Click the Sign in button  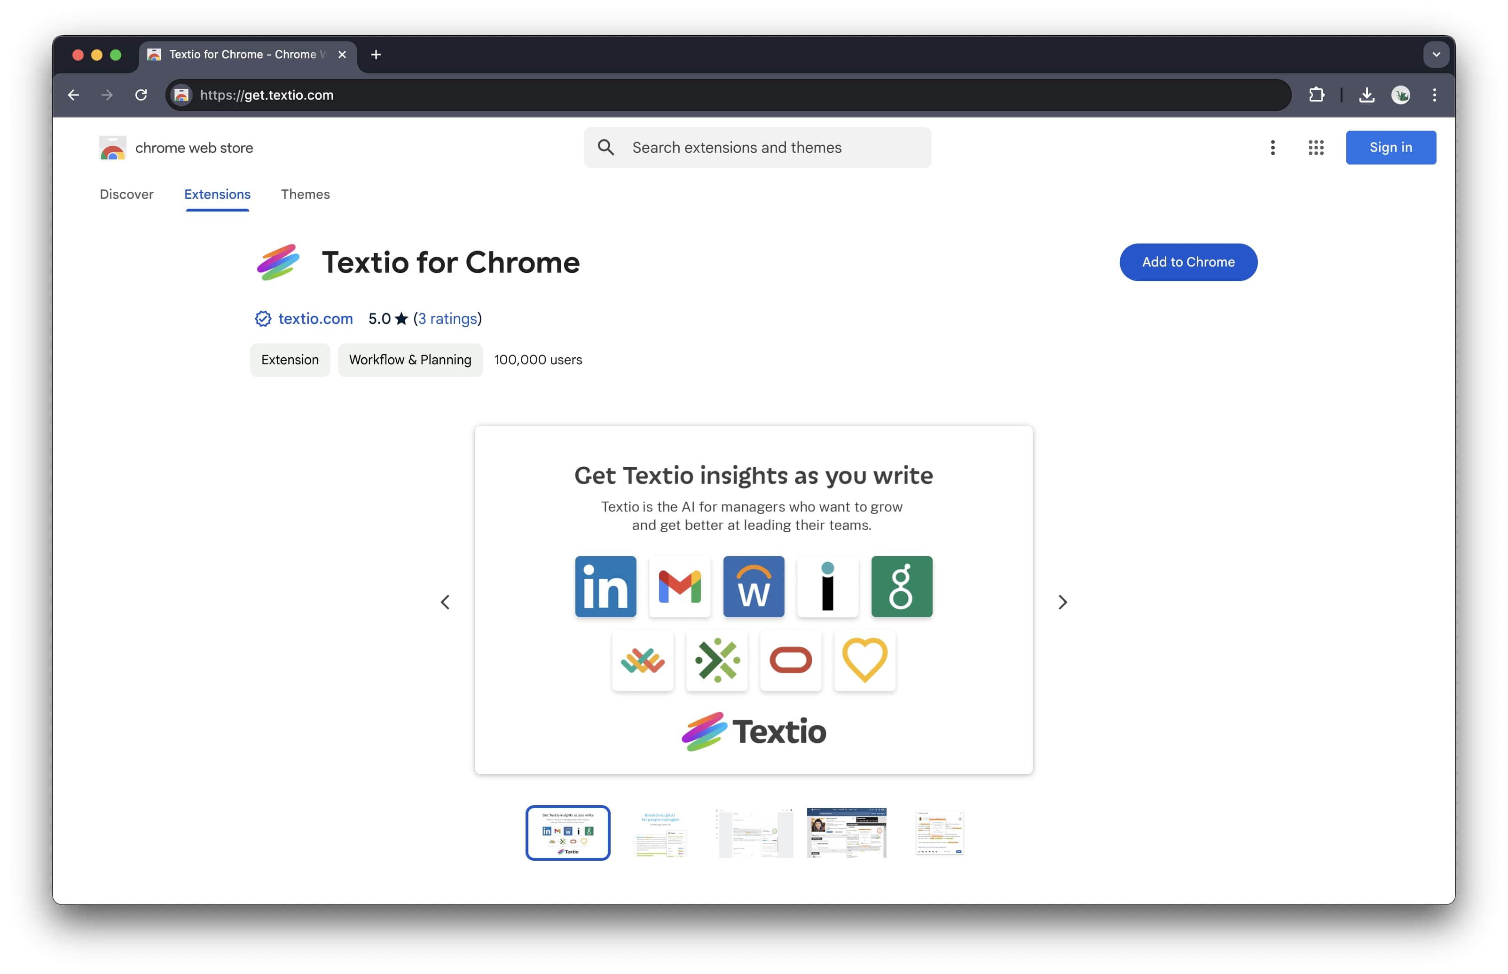pos(1390,147)
